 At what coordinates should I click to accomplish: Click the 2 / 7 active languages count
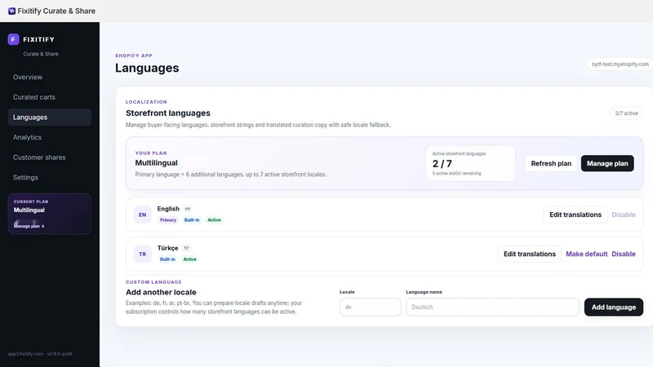click(442, 164)
